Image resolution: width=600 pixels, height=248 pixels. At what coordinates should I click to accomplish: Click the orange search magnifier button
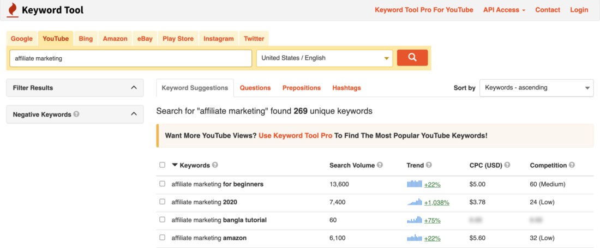(412, 58)
